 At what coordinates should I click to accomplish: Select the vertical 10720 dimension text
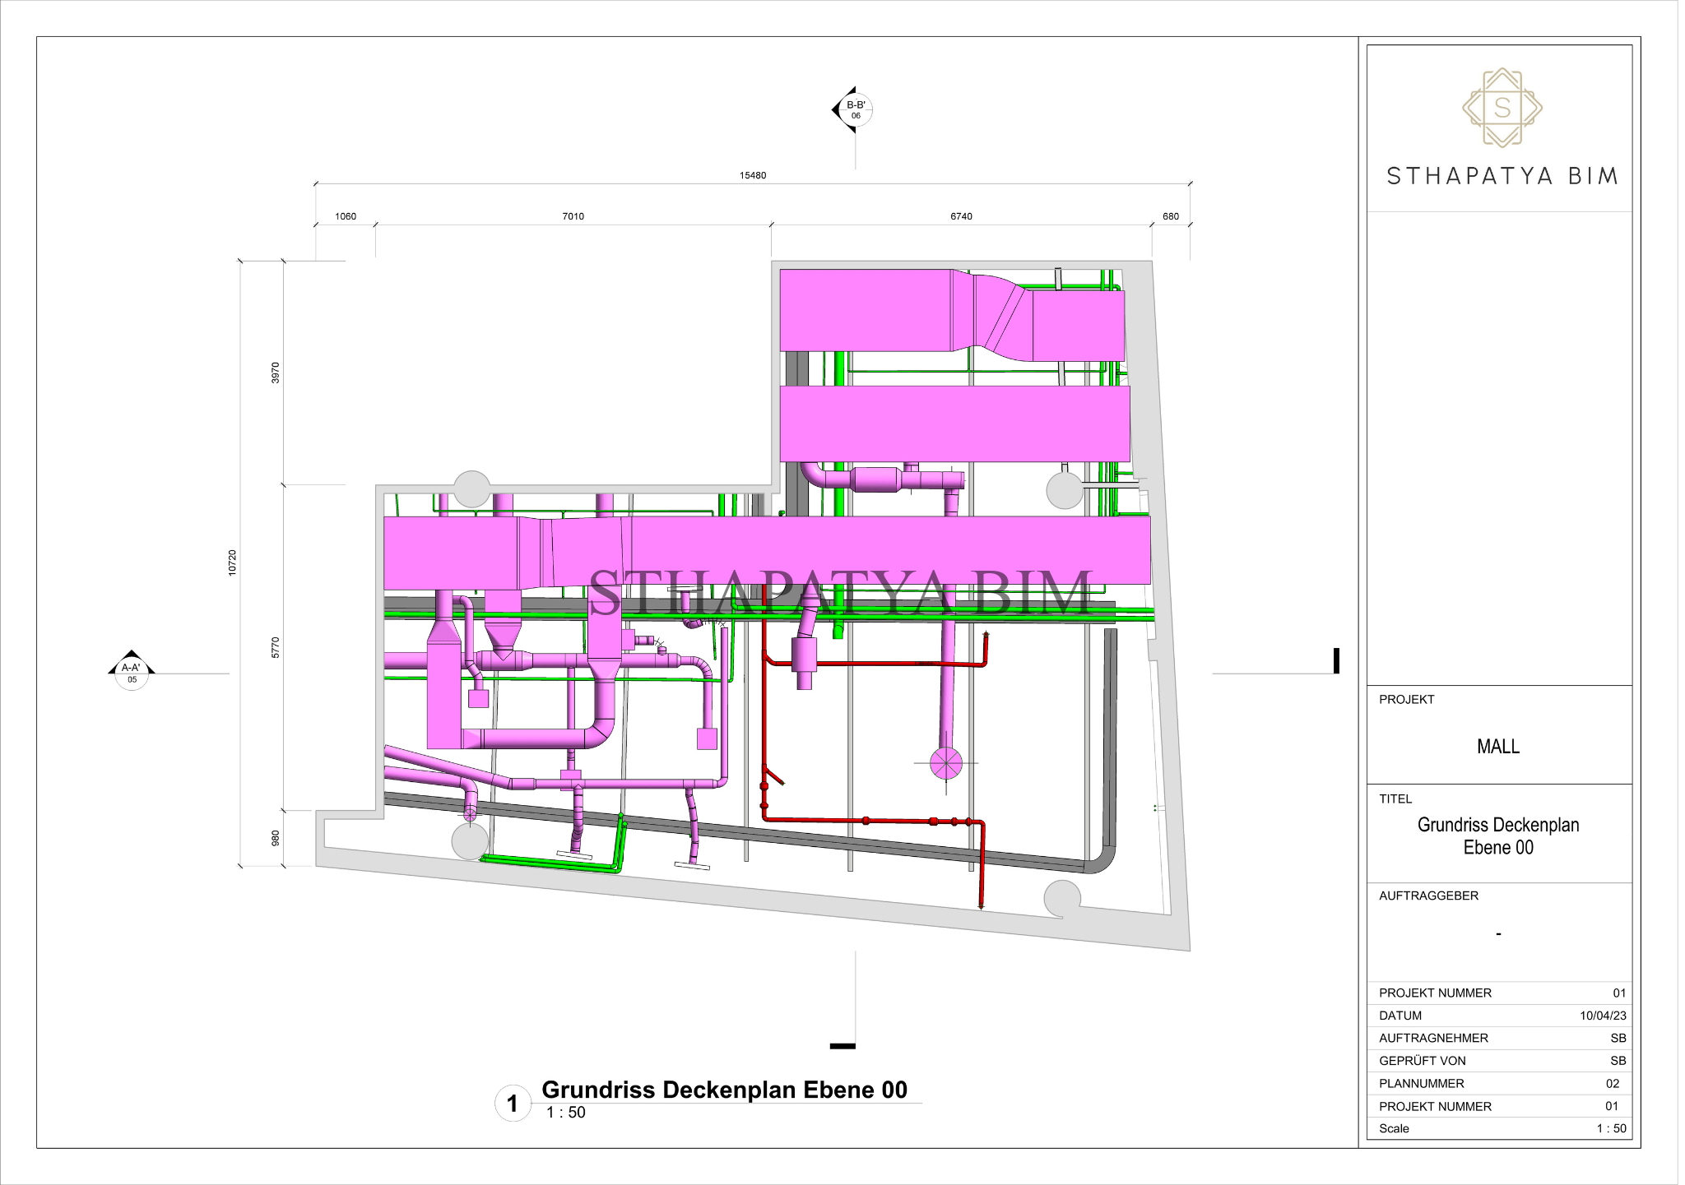232,562
